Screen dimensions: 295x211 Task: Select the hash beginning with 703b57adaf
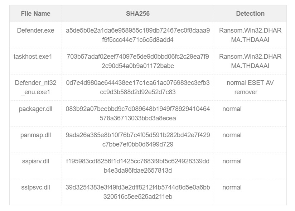pos(138,61)
